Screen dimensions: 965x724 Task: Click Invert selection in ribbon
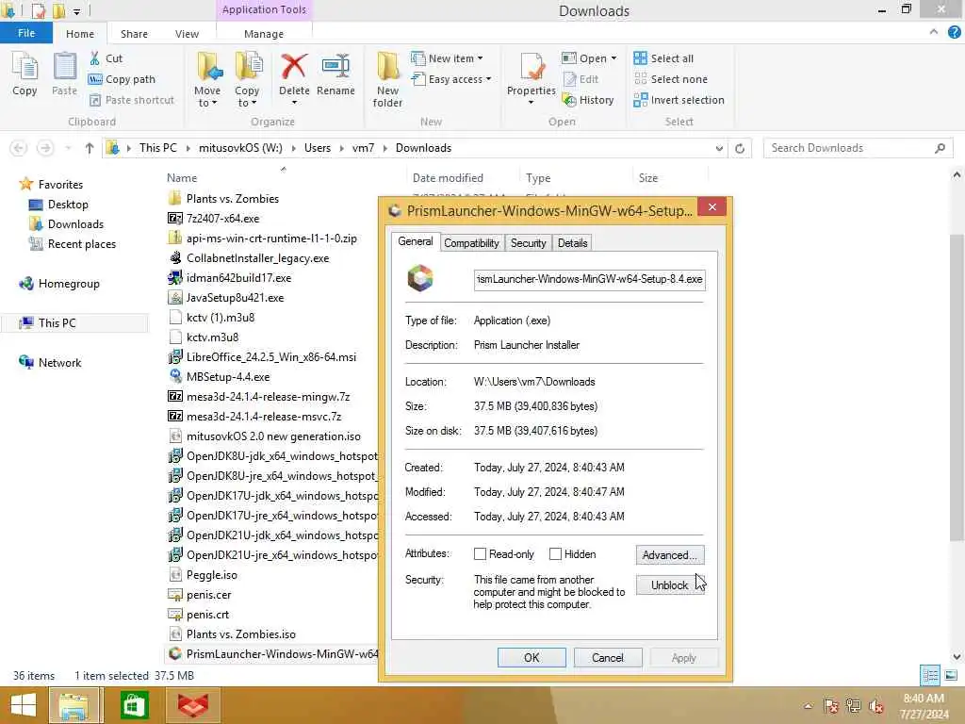pyautogui.click(x=679, y=100)
